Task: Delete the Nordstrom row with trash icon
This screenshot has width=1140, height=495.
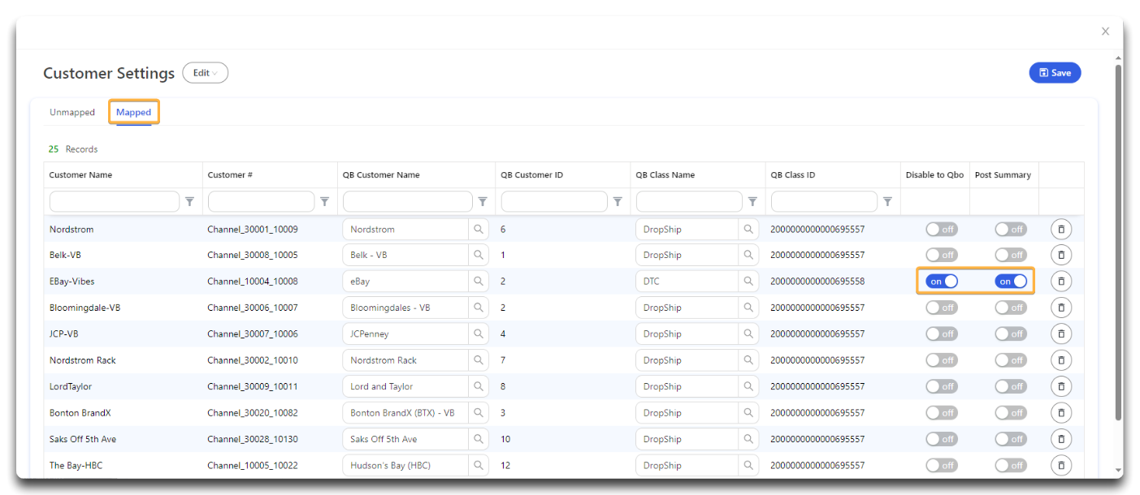Action: pos(1060,230)
